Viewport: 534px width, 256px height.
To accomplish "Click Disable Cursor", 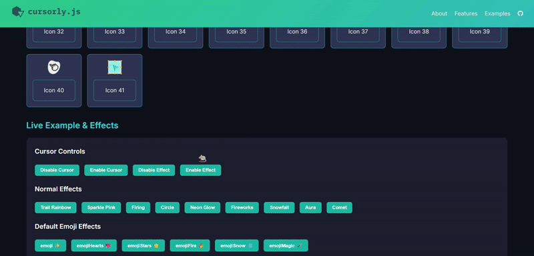I will [57, 170].
